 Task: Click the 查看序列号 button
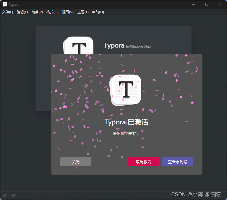click(x=178, y=162)
